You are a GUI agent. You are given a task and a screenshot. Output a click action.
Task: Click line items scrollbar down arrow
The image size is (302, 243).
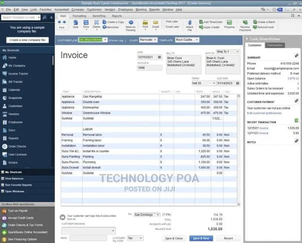(x=239, y=204)
